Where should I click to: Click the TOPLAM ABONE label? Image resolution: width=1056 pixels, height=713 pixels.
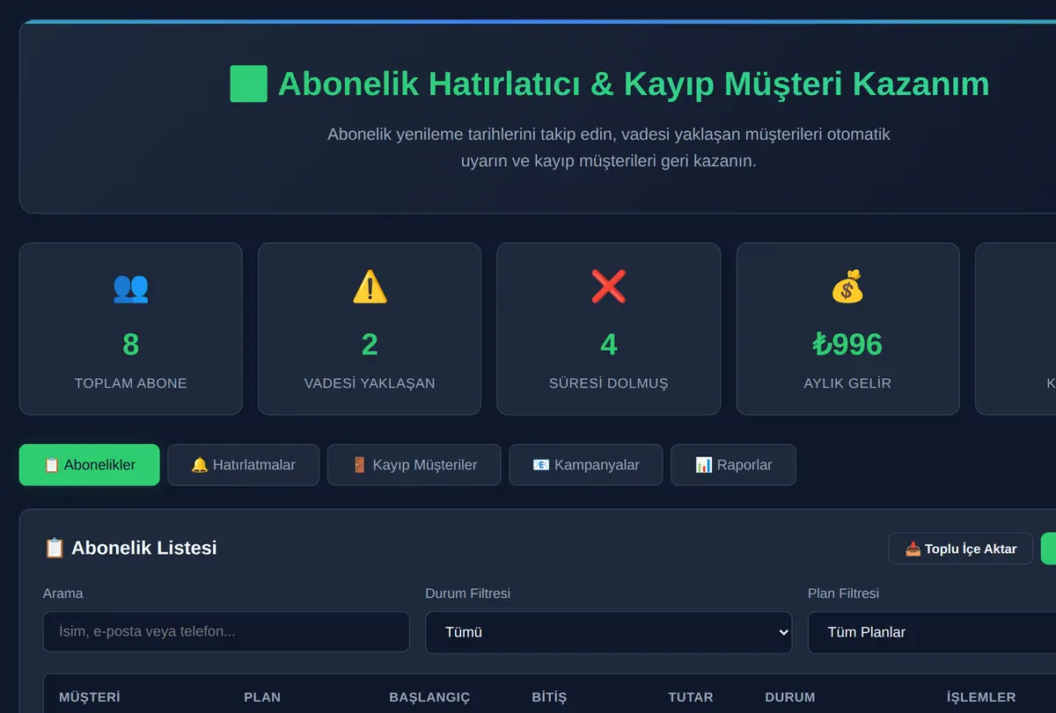click(130, 383)
